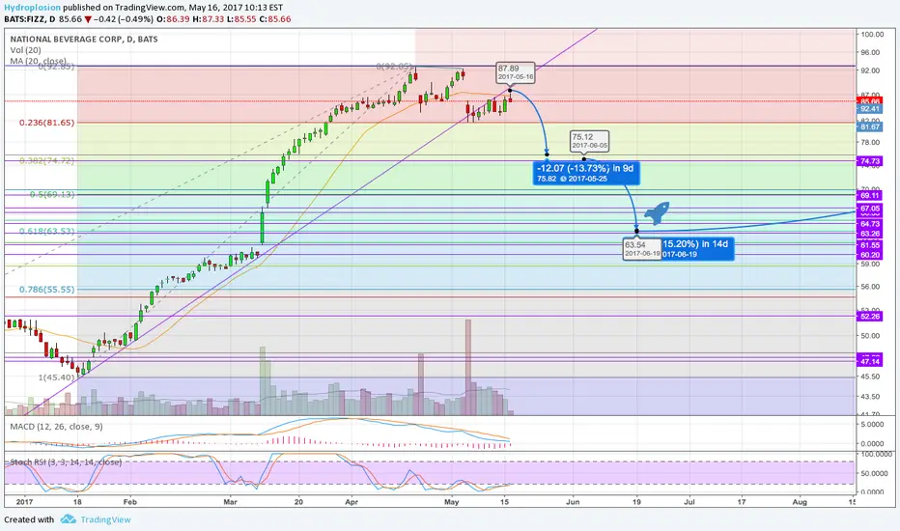The height and width of the screenshot is (531, 900).
Task: Click the 64.73 price axis tag
Action: pyautogui.click(x=870, y=224)
